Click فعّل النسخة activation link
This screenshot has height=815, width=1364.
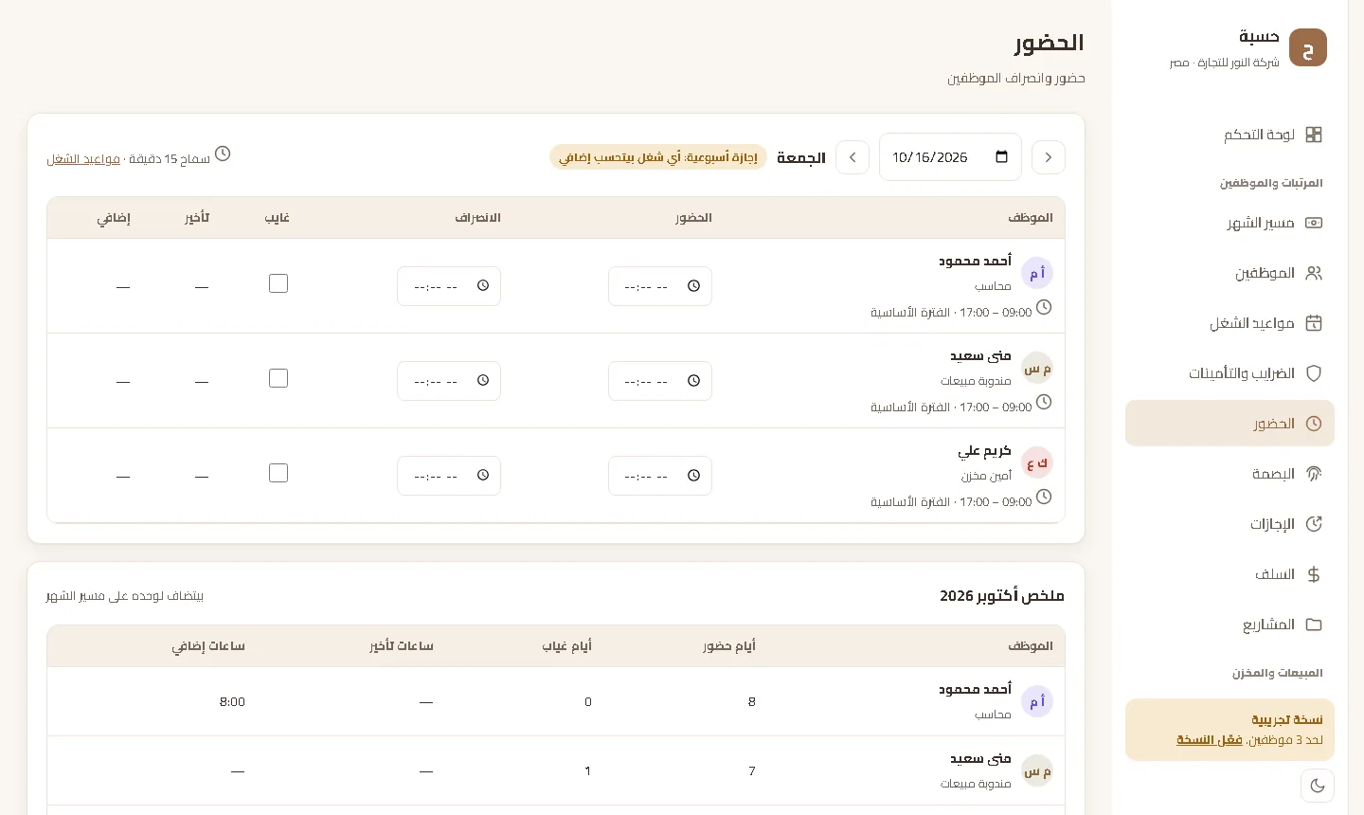tap(1210, 739)
